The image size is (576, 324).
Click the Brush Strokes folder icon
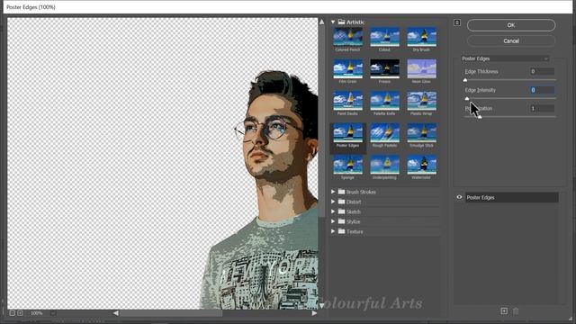point(342,192)
